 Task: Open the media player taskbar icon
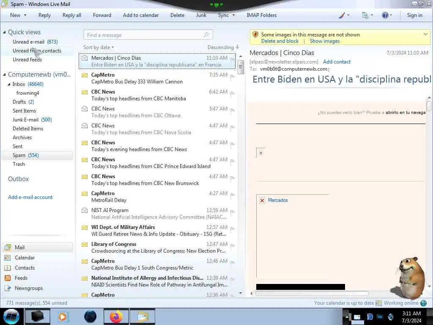pyautogui.click(x=63, y=317)
